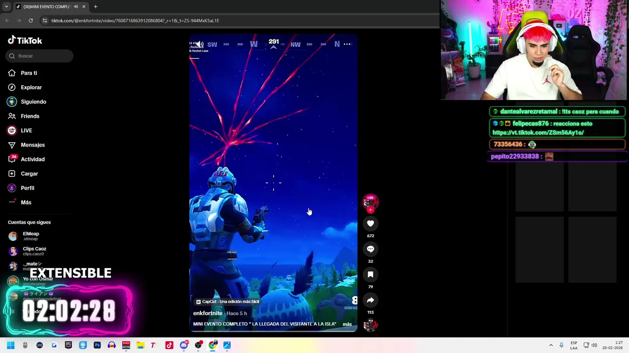Reload the TikTok page
629x353 pixels.
(30, 21)
